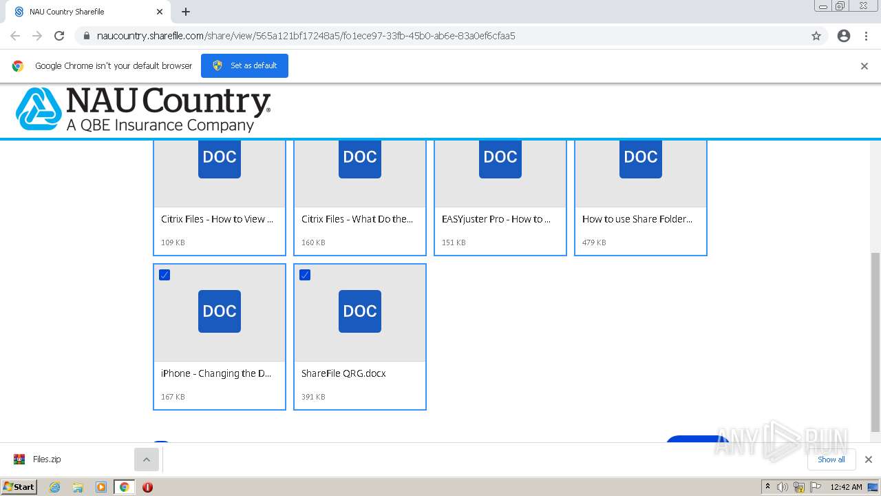Screen dimensions: 881x496
Task: Click the page vertical scrollbar
Action: 875,342
